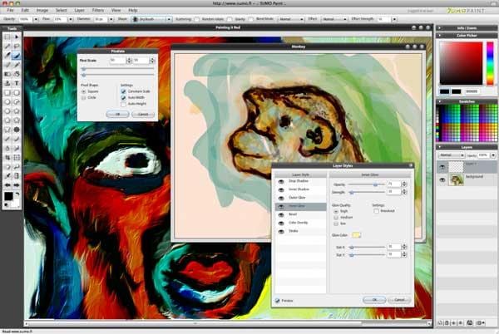Open the Image menu
Viewport: 499px width, 334px height.
pos(42,10)
